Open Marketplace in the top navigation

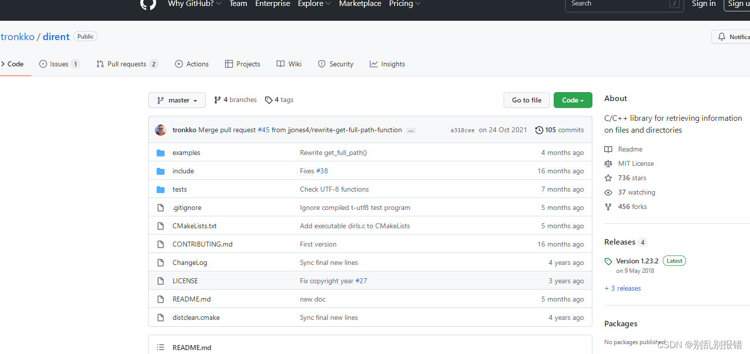coord(360,3)
